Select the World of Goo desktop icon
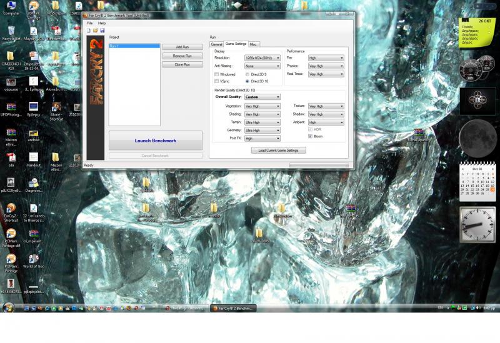The height and width of the screenshot is (343, 500). (x=34, y=261)
